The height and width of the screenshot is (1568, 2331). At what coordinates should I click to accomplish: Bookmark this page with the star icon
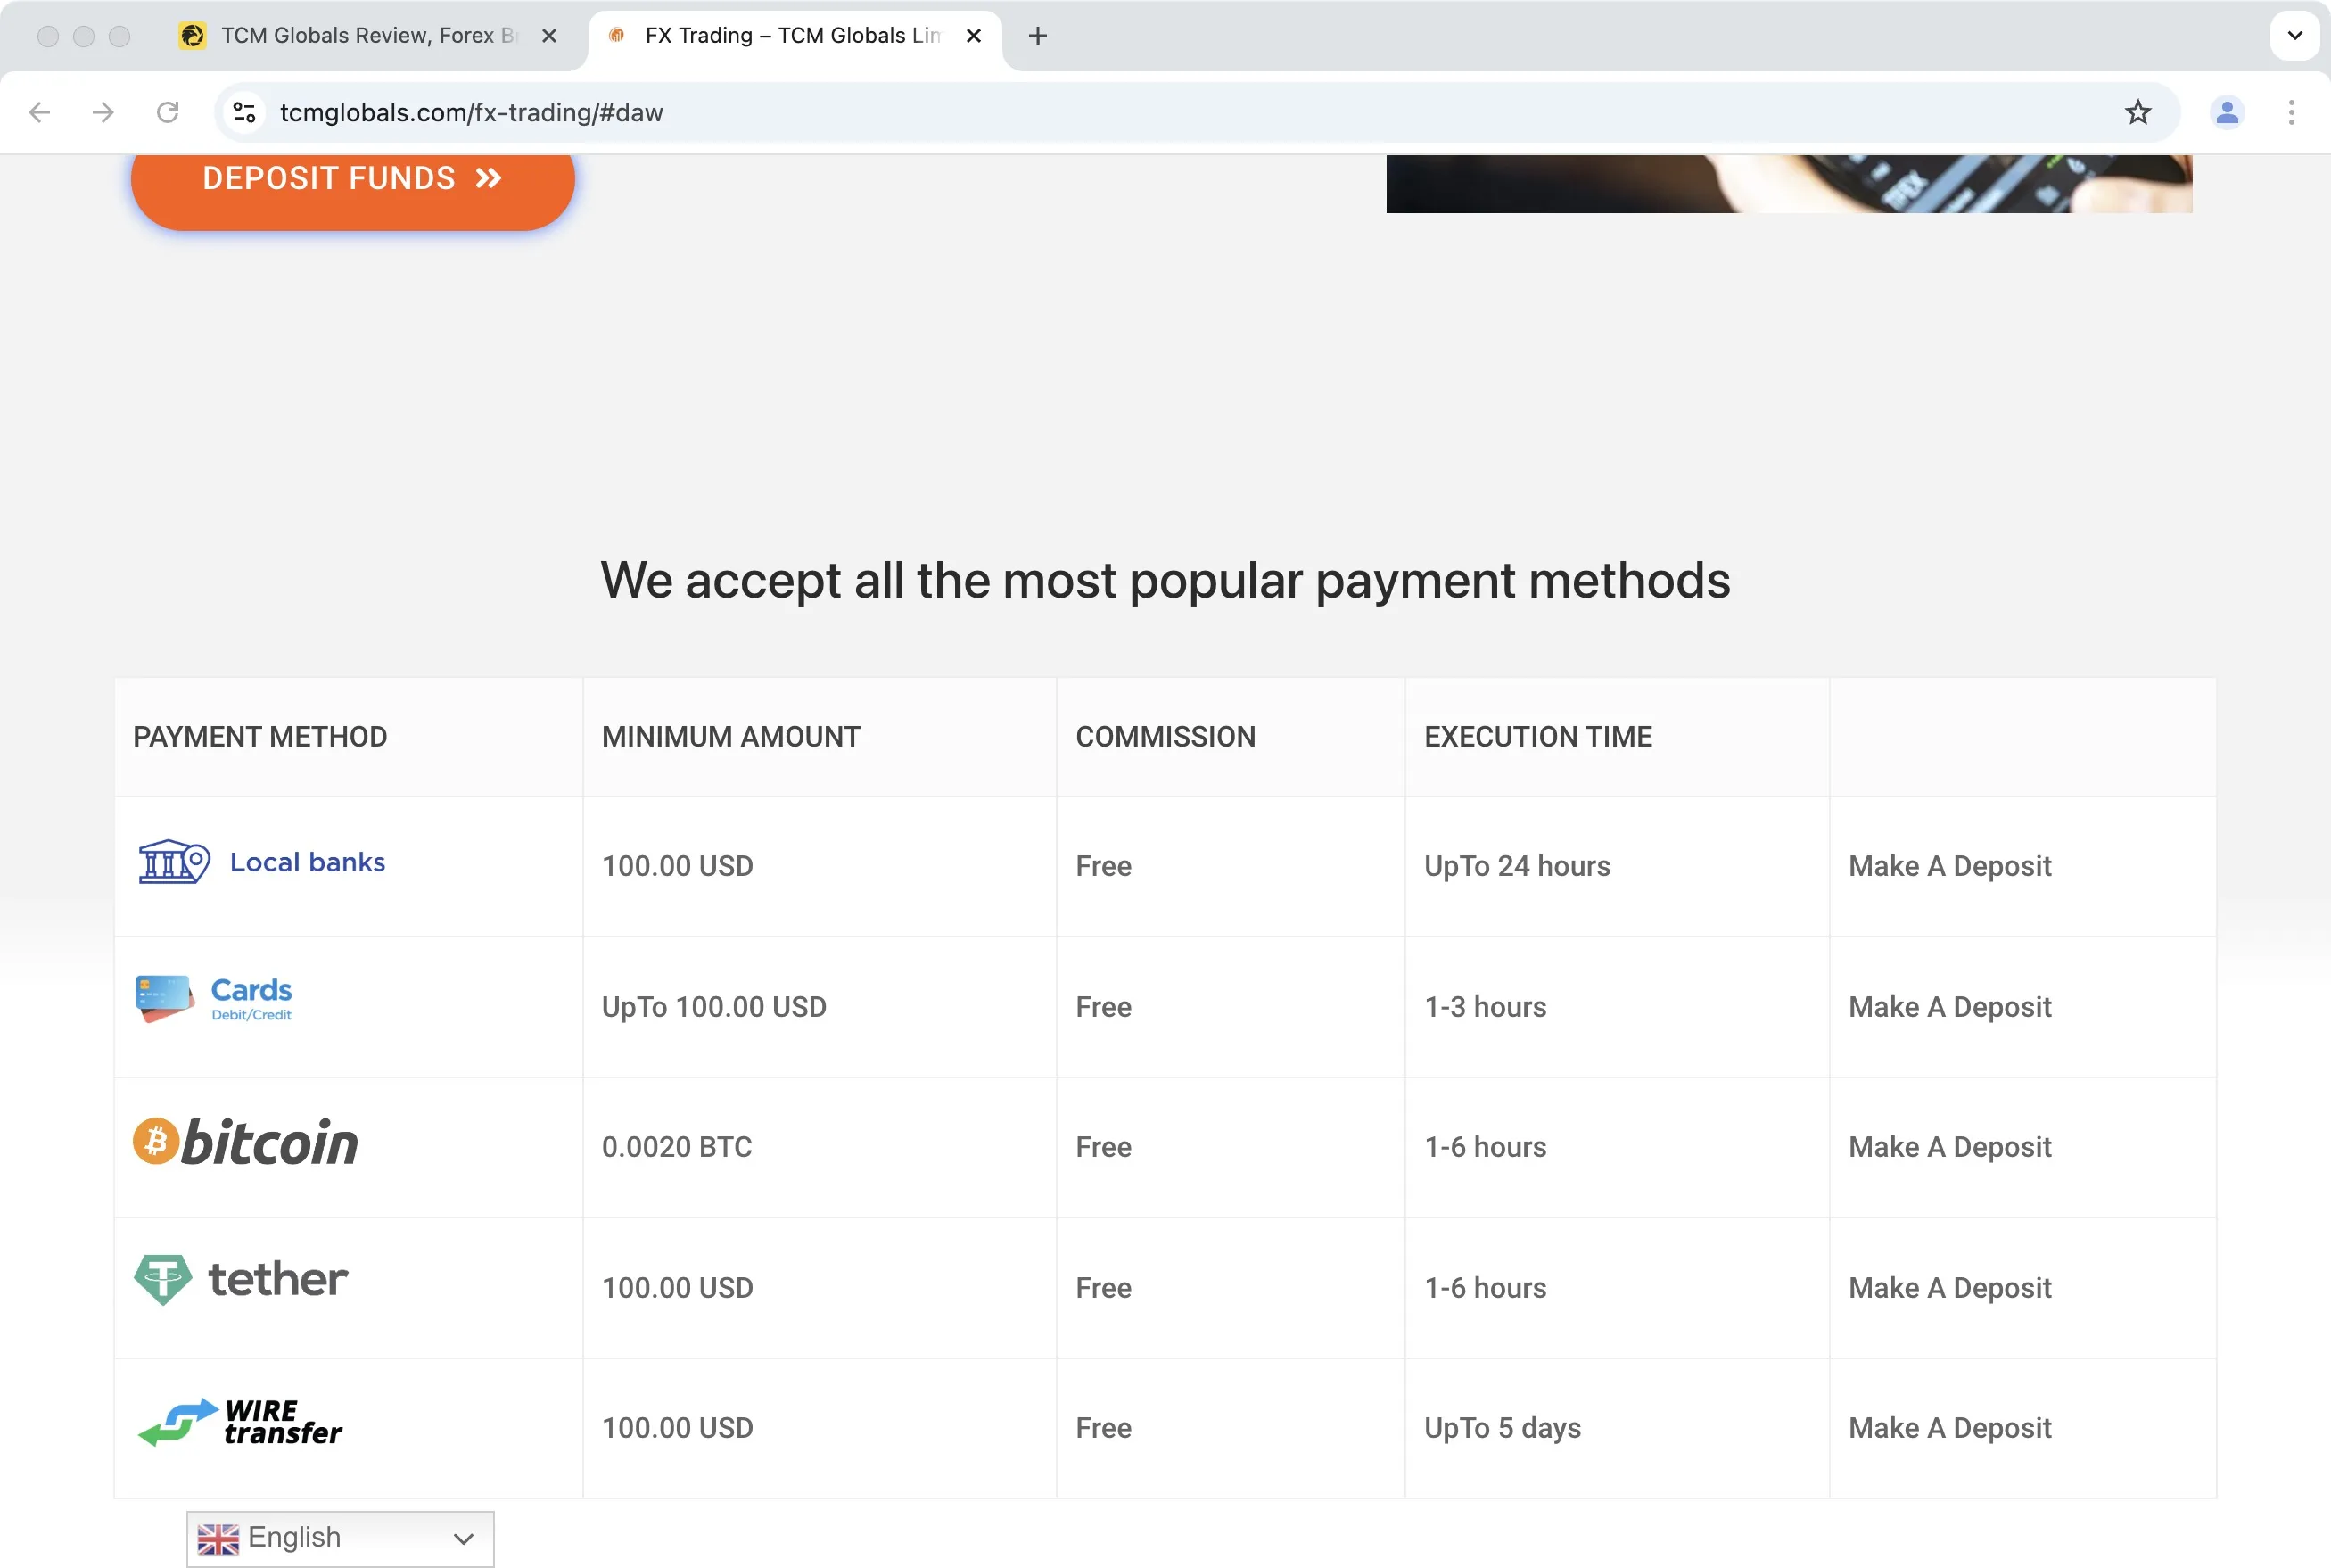tap(2137, 112)
